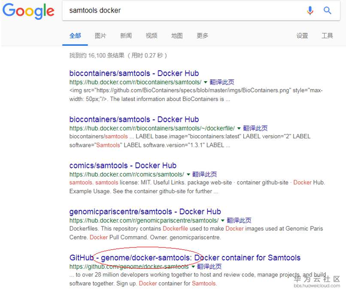Open first biocontainers/samtools - Docker Hub result

coord(134,73)
